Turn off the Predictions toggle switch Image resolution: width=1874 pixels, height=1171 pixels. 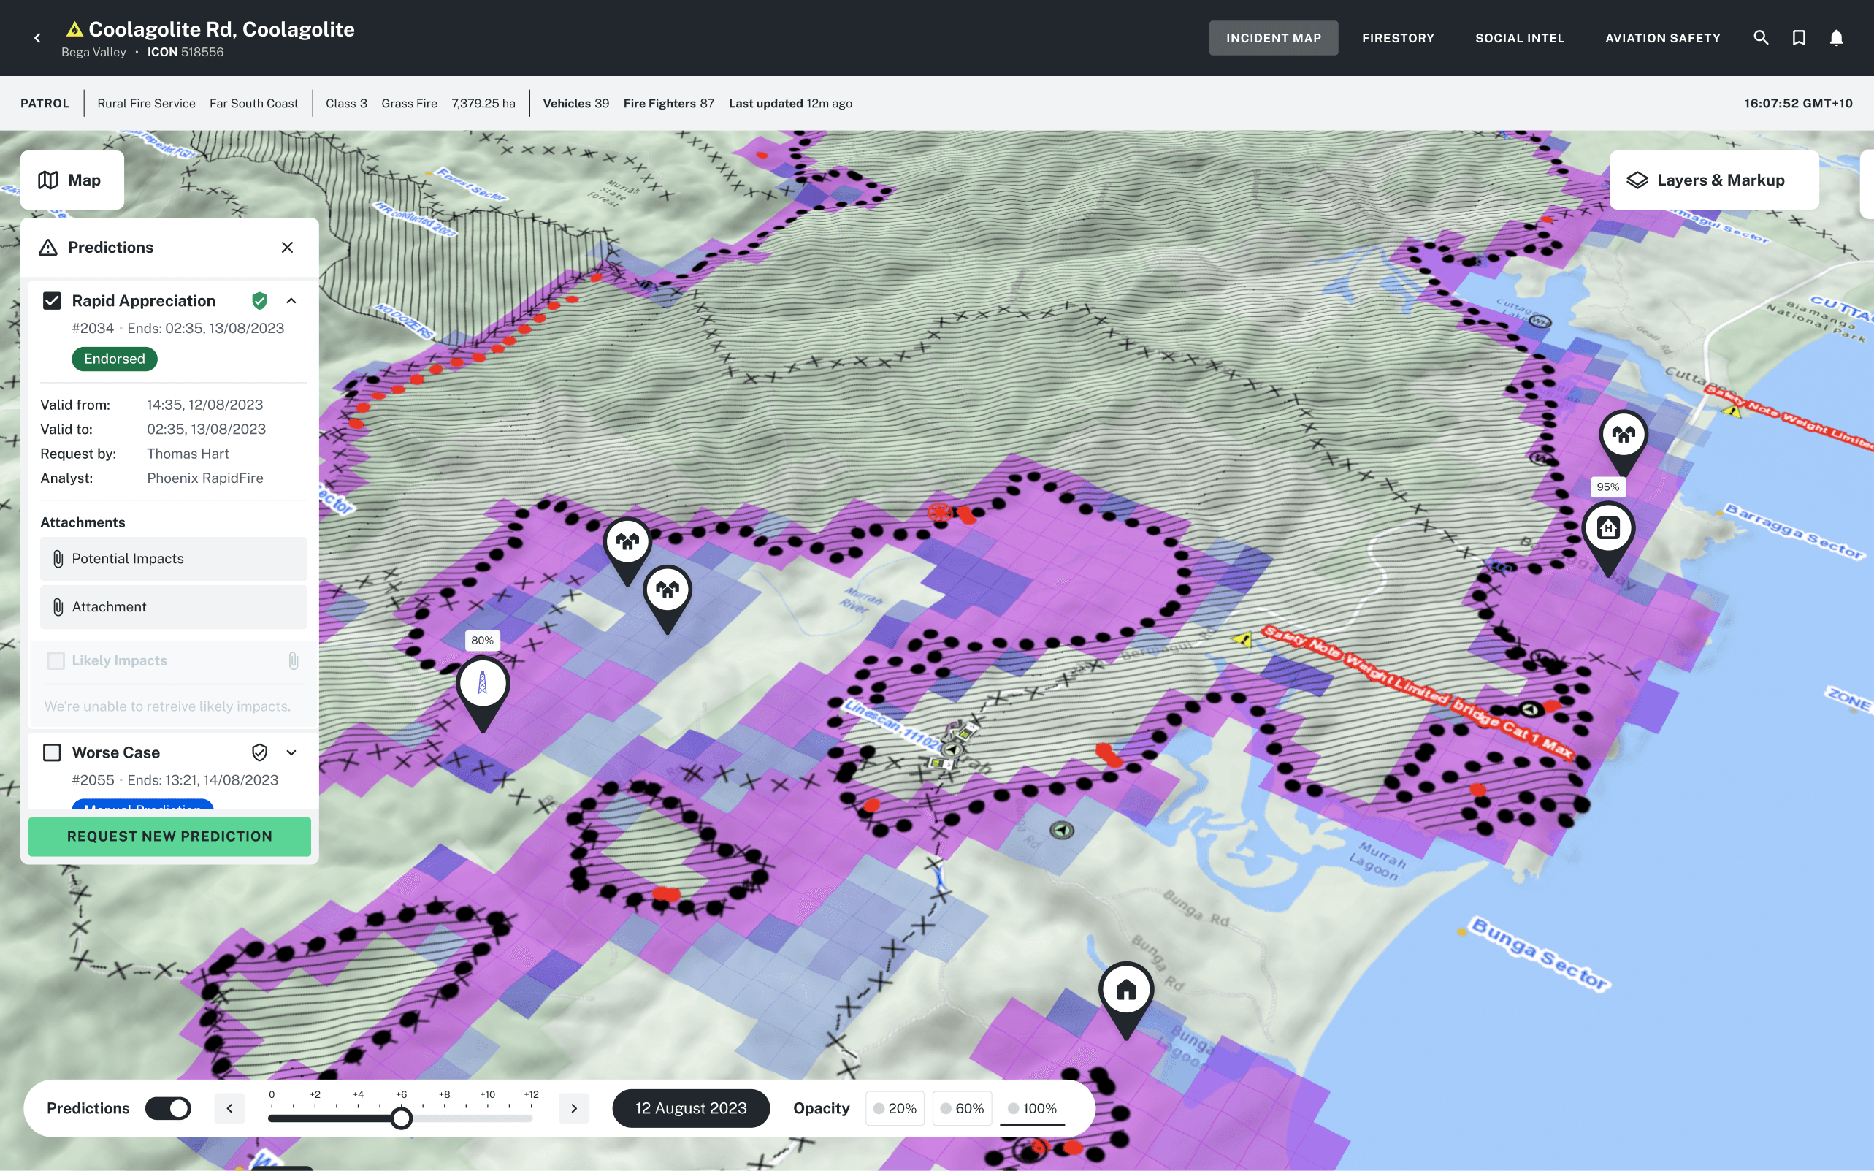point(168,1108)
